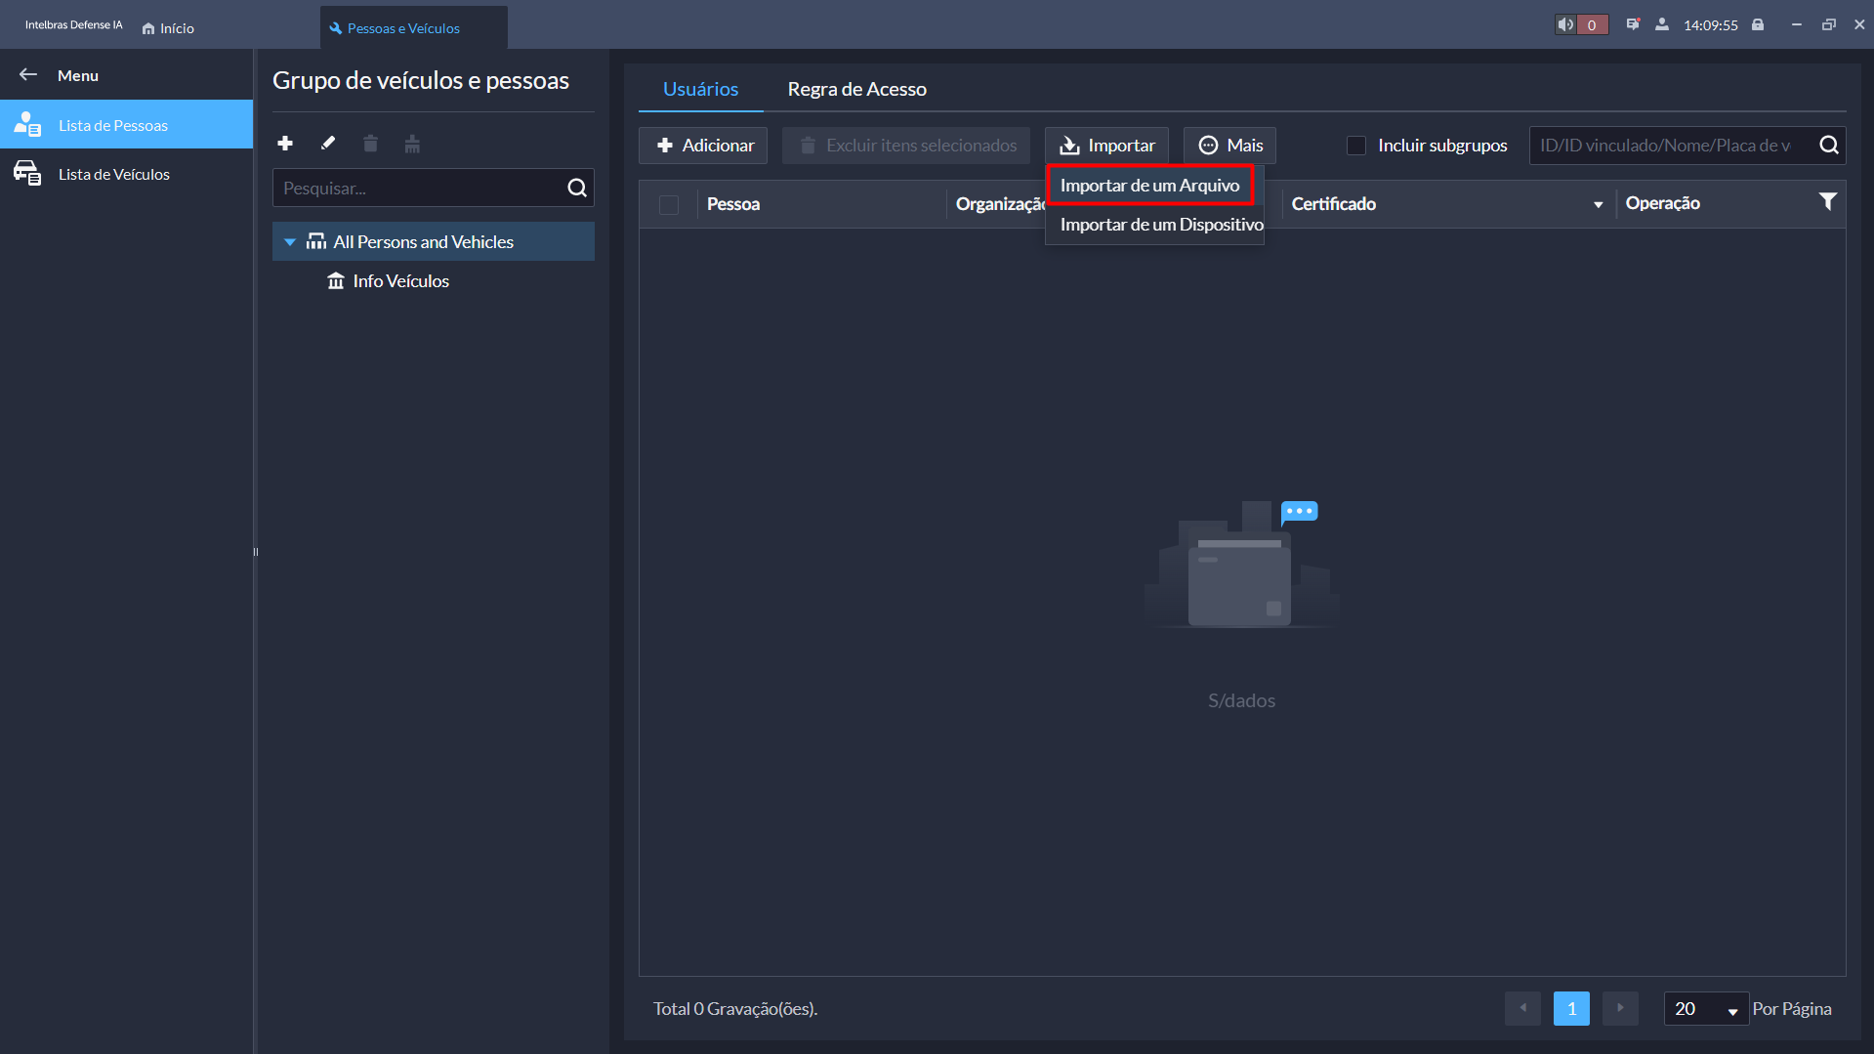Open the Certificado column dropdown arrow
The image size is (1874, 1054).
click(1598, 204)
